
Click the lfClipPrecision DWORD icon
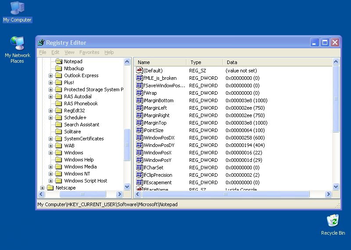[139, 175]
